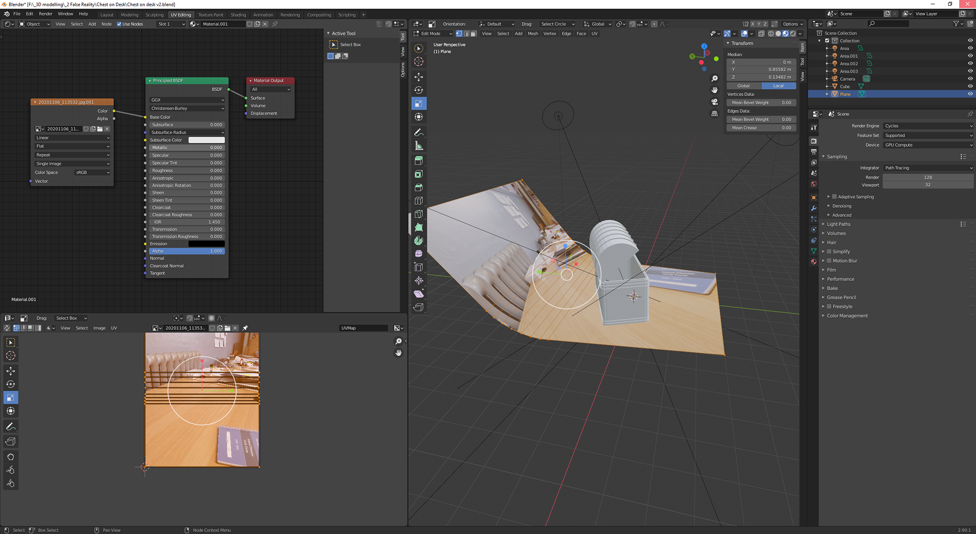Open the Feature Set dropdown
Image resolution: width=976 pixels, height=534 pixels.
(x=928, y=136)
